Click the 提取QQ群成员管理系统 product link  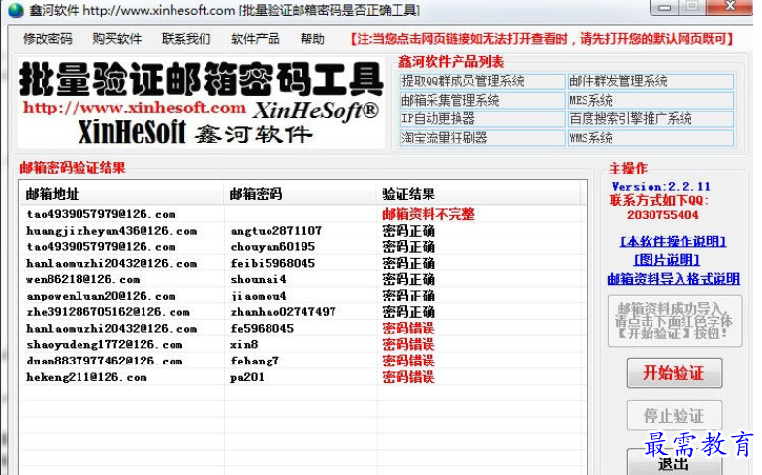[x=483, y=81]
